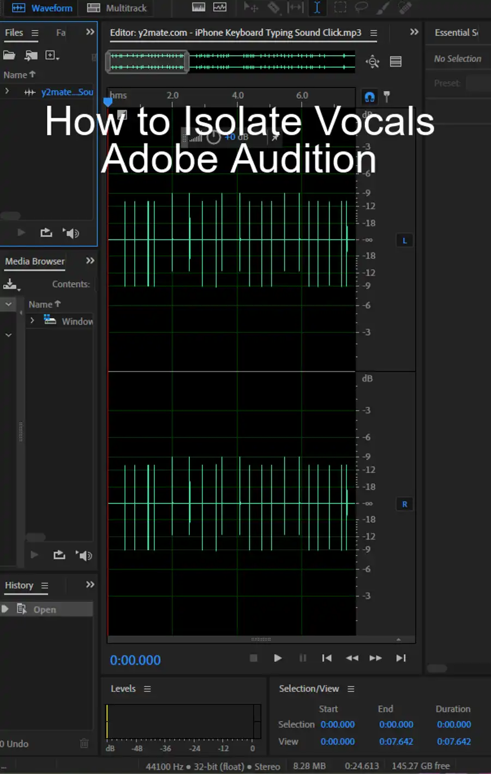This screenshot has height=774, width=491.
Task: Select the Razor tool
Action: pos(274,7)
